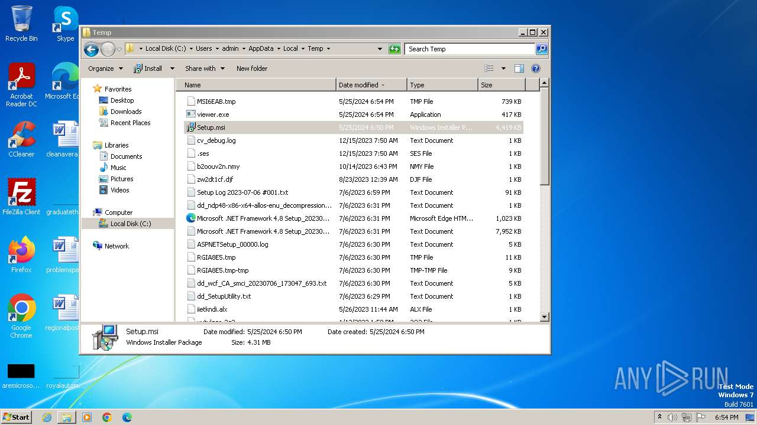
Task: Toggle the preview pane button
Action: 519,68
